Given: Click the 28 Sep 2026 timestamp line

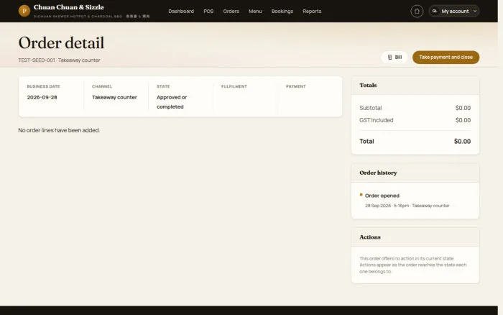Looking at the screenshot, I should pos(407,206).
